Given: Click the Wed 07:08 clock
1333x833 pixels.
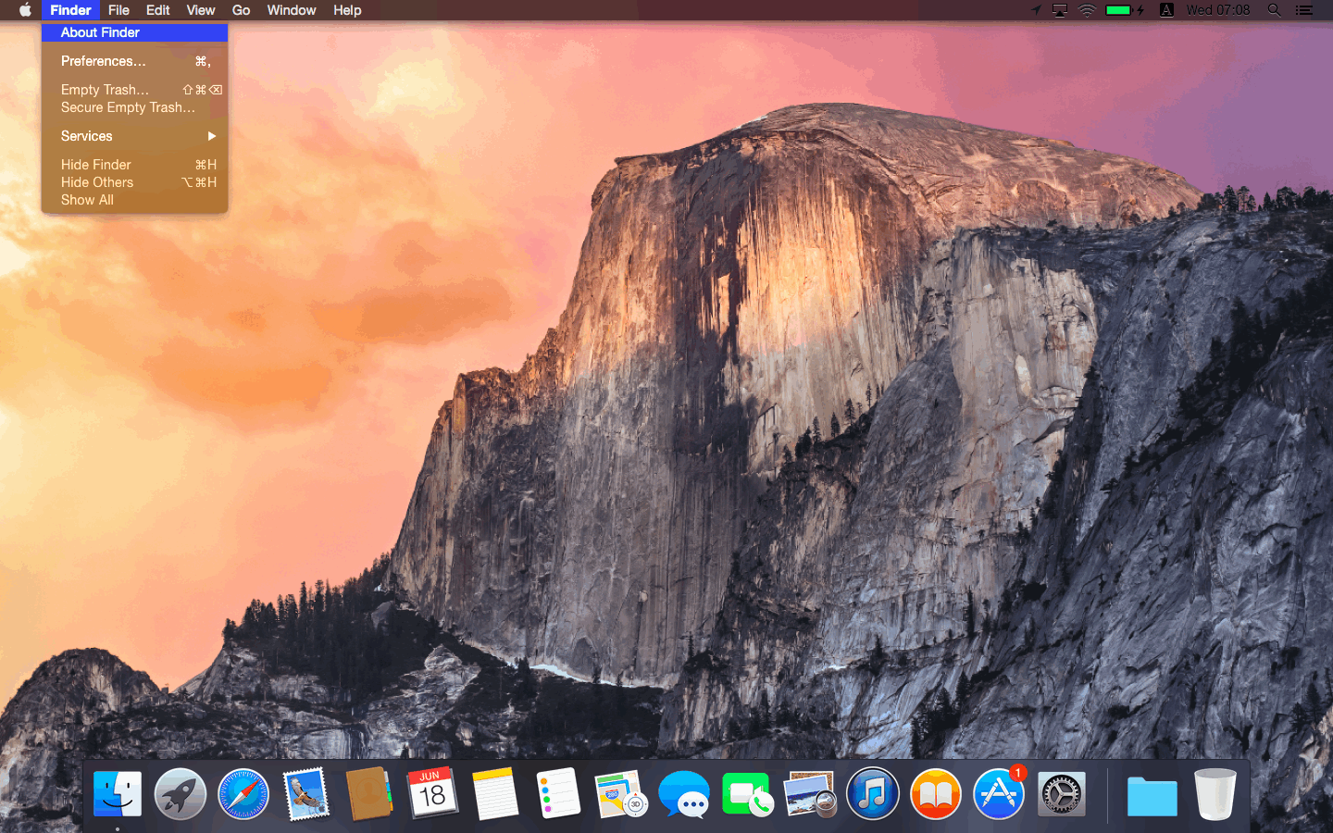Looking at the screenshot, I should pos(1218,10).
